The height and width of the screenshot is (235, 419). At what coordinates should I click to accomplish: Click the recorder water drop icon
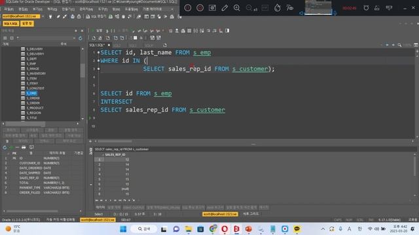pyautogui.click(x=278, y=8)
